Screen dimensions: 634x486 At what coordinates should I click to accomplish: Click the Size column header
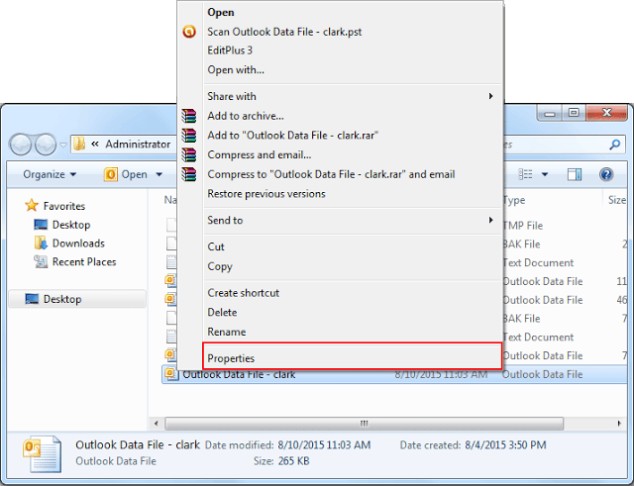[617, 200]
